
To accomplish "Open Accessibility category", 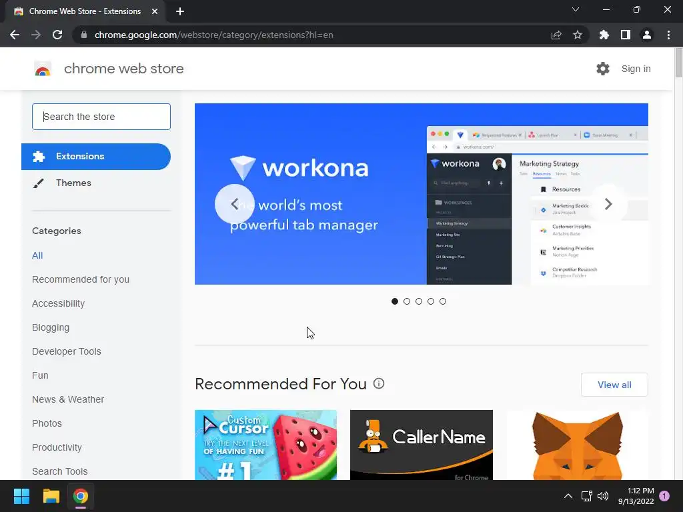I will (59, 303).
